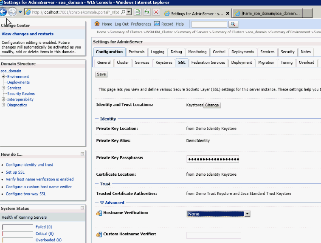Click the Home link in console toolbar

(x=107, y=24)
